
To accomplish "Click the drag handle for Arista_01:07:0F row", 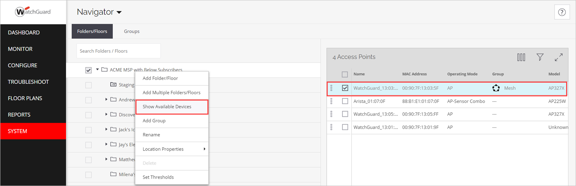I will click(331, 101).
